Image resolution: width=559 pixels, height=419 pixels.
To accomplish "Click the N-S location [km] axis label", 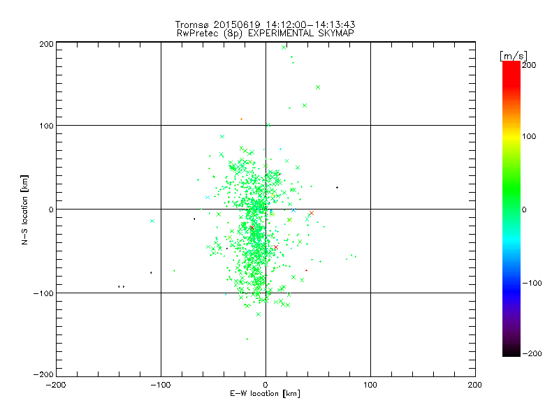I will point(24,209).
